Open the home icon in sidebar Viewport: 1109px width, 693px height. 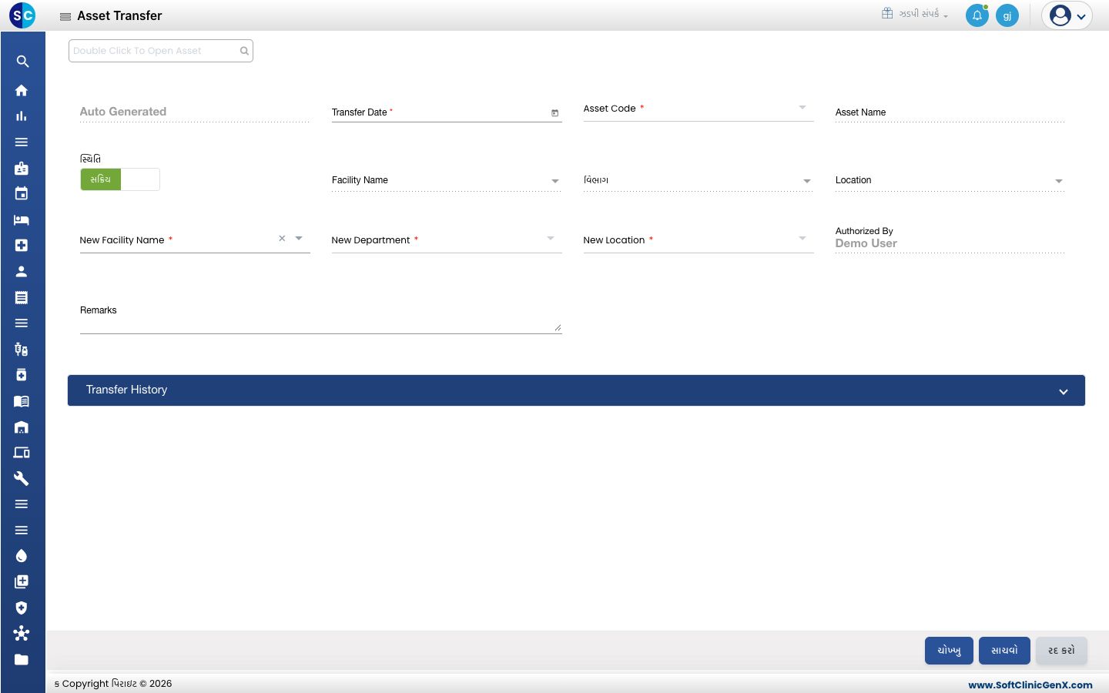22,90
